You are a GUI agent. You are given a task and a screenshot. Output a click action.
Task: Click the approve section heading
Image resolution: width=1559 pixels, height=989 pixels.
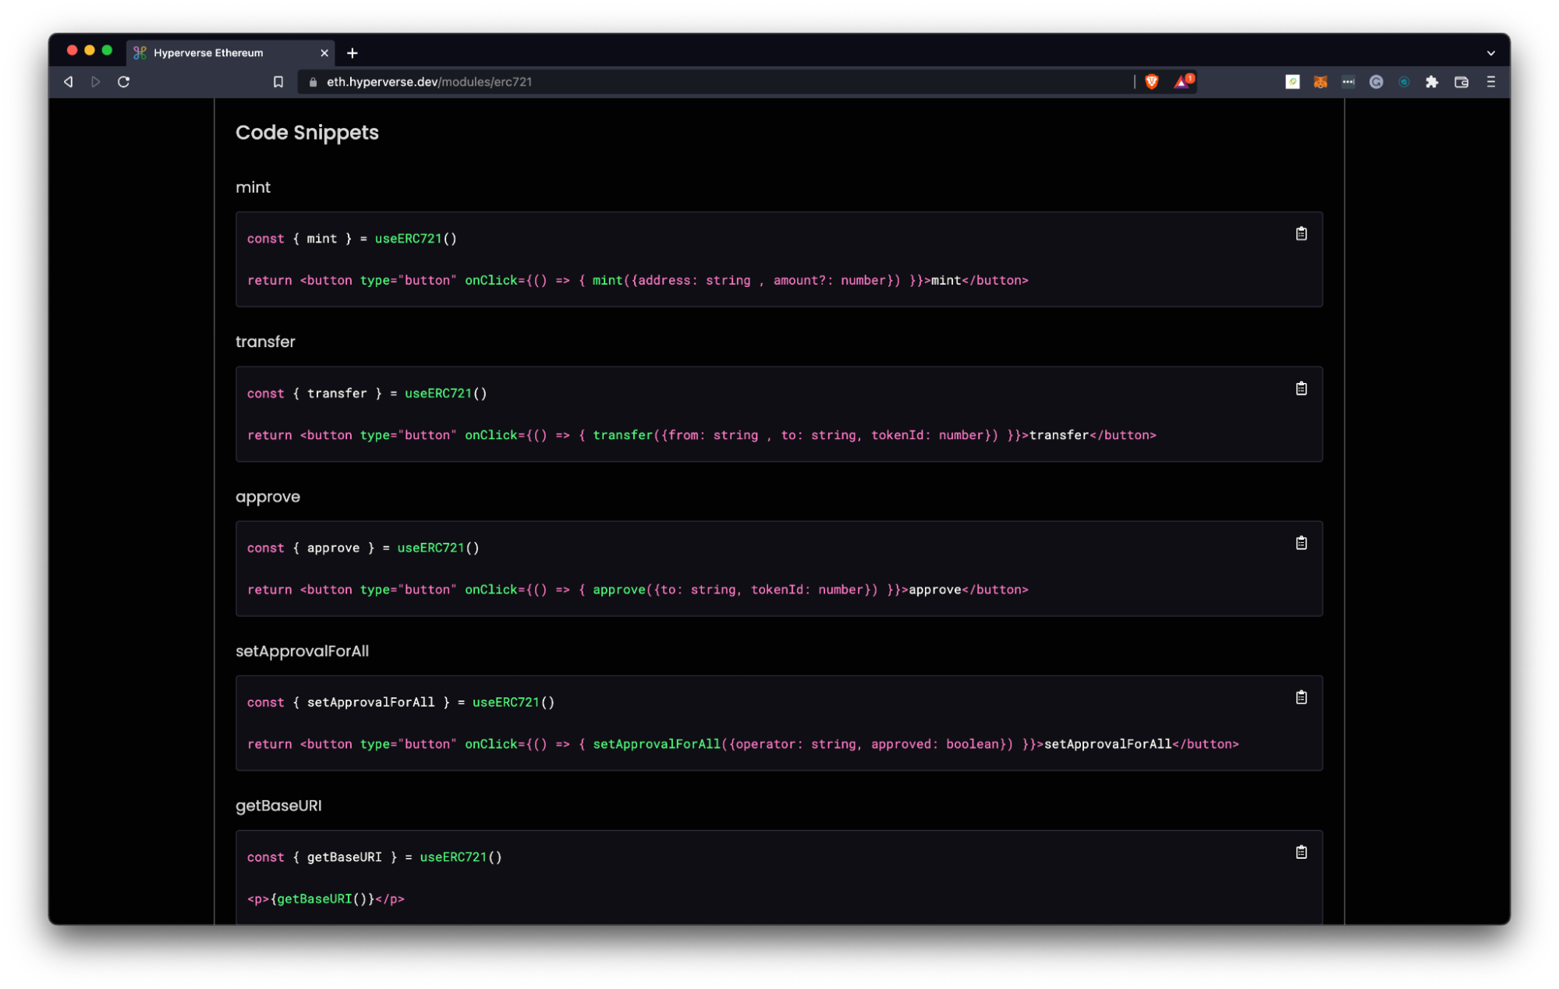[268, 497]
